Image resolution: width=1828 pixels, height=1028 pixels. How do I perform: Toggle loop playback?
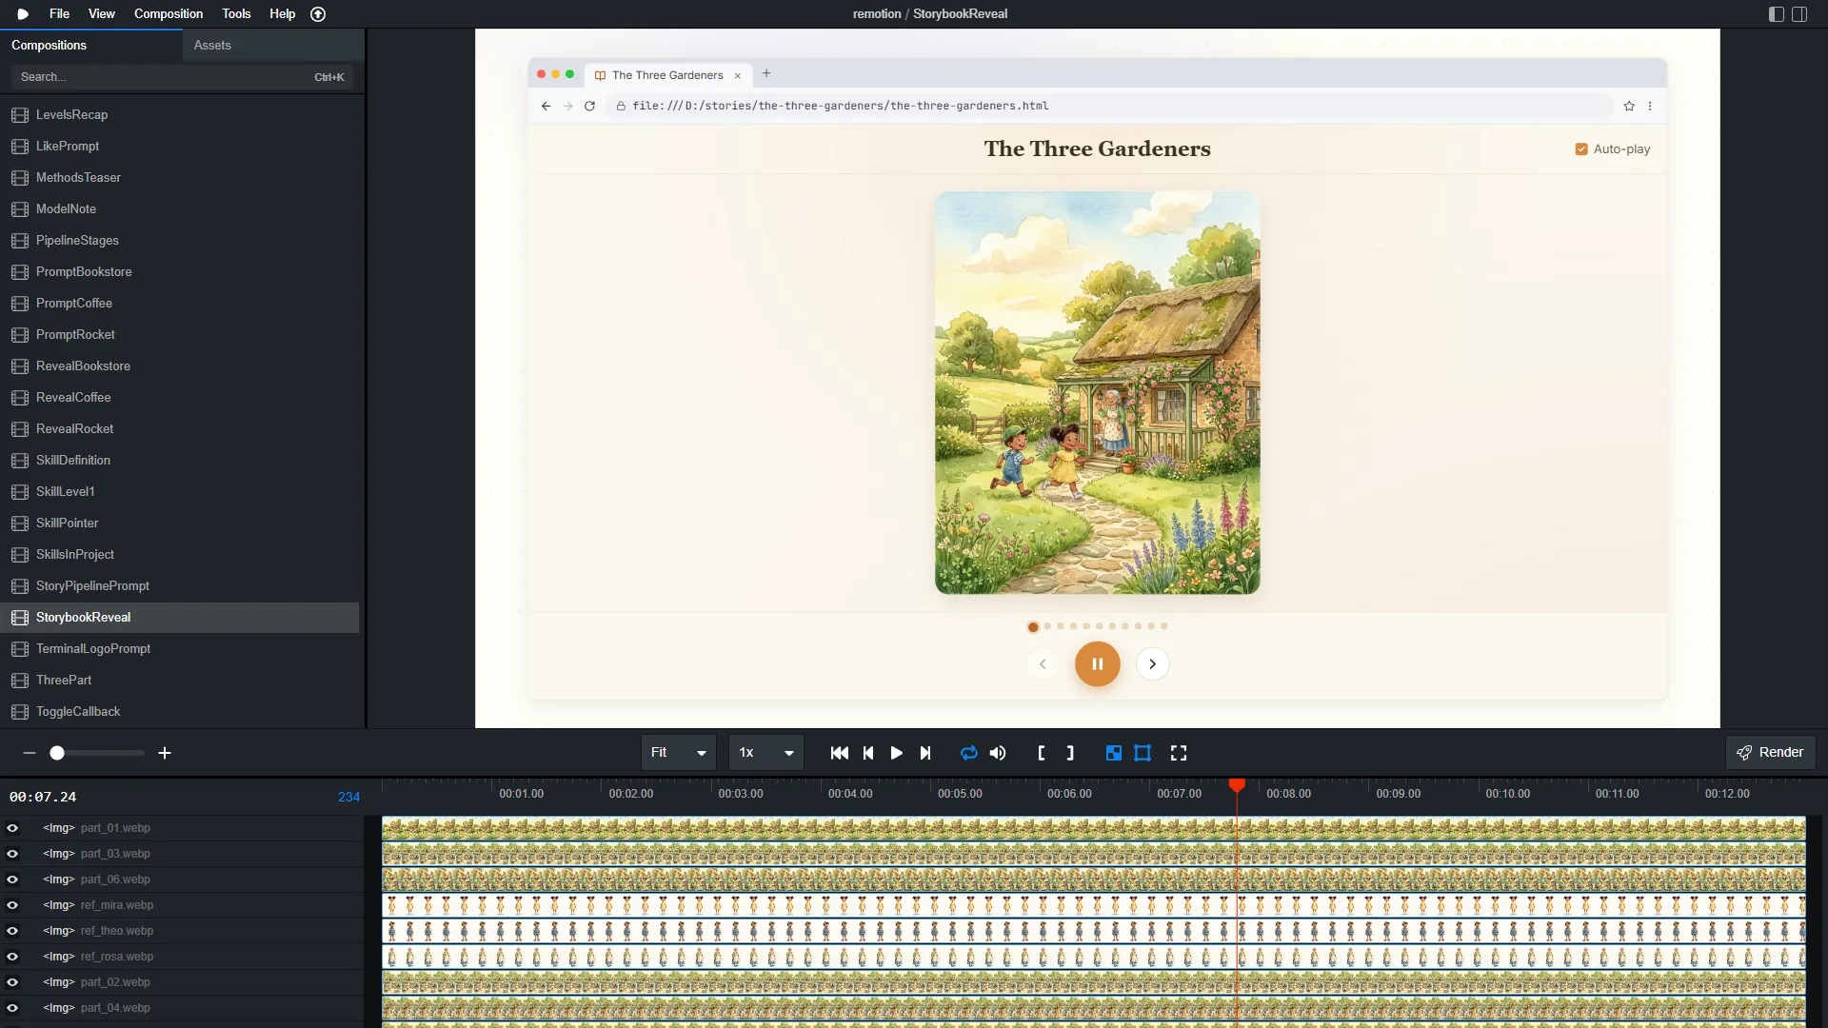968,753
